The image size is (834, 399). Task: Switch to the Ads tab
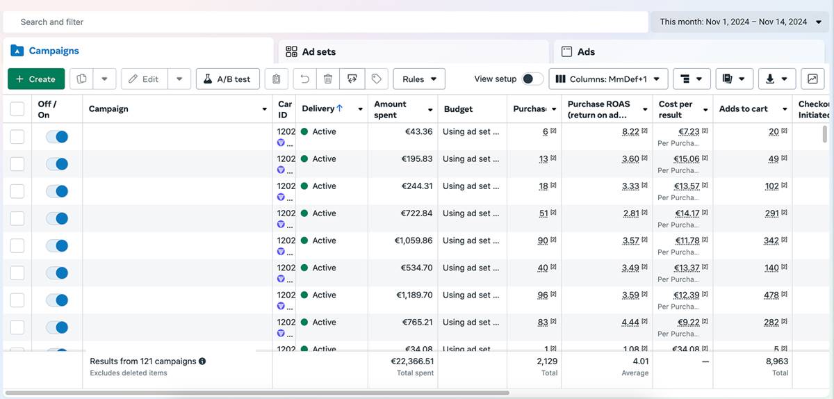586,52
